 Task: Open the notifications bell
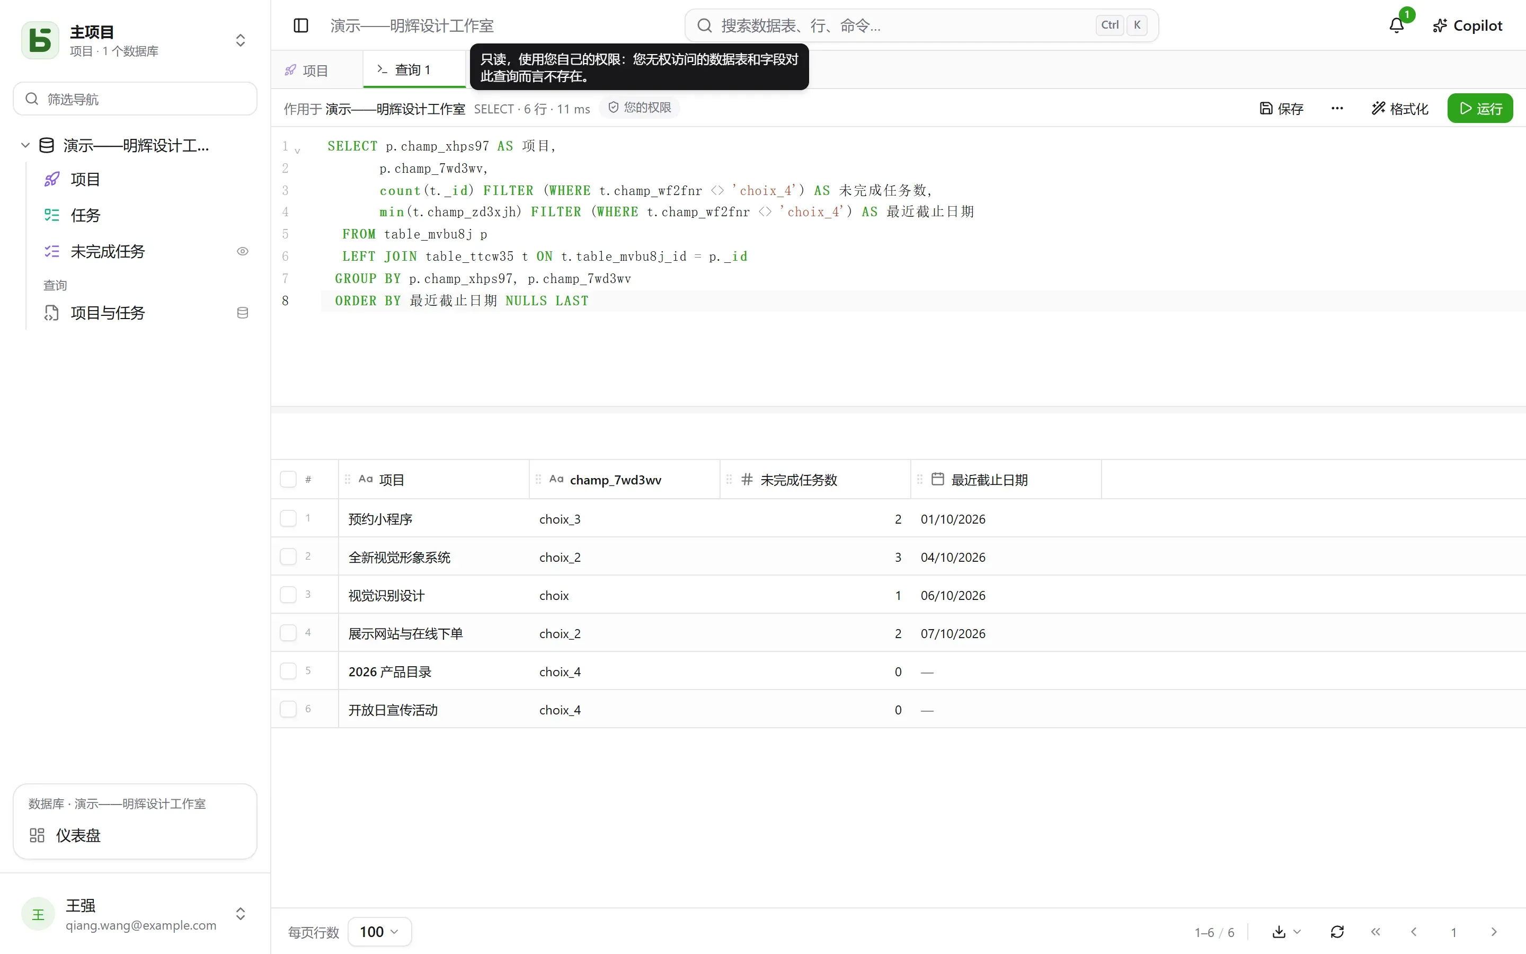(x=1397, y=25)
